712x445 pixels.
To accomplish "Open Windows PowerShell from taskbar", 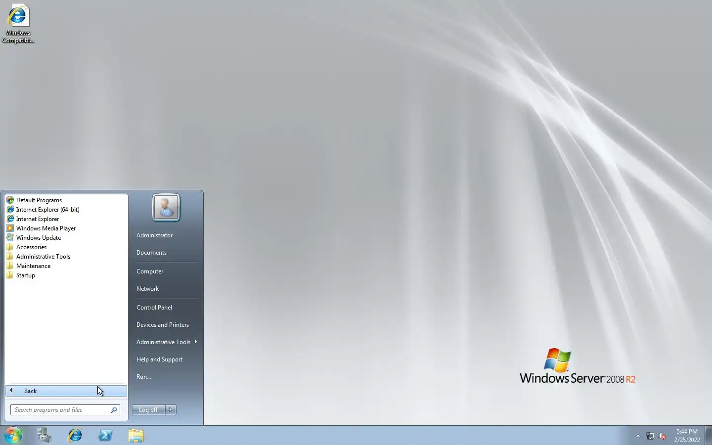I will (x=105, y=435).
